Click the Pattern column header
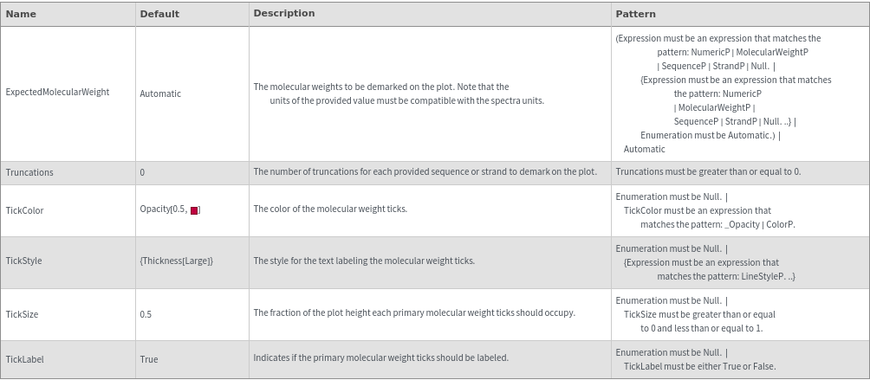Viewport: 870px width, 380px height. click(x=635, y=14)
